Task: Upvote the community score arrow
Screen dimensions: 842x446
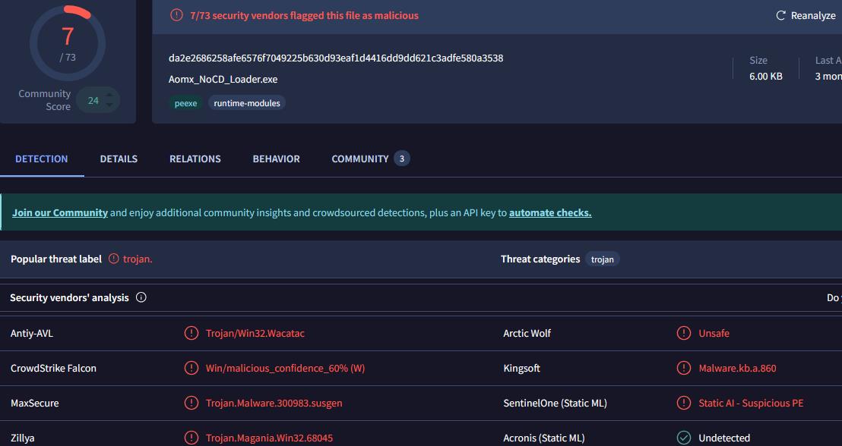Action: tap(109, 96)
